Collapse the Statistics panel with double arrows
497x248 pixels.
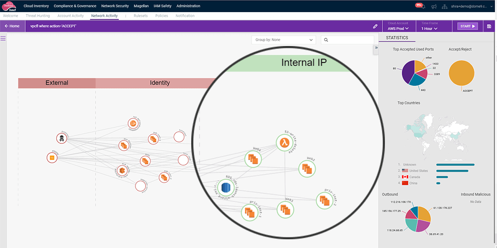[376, 47]
